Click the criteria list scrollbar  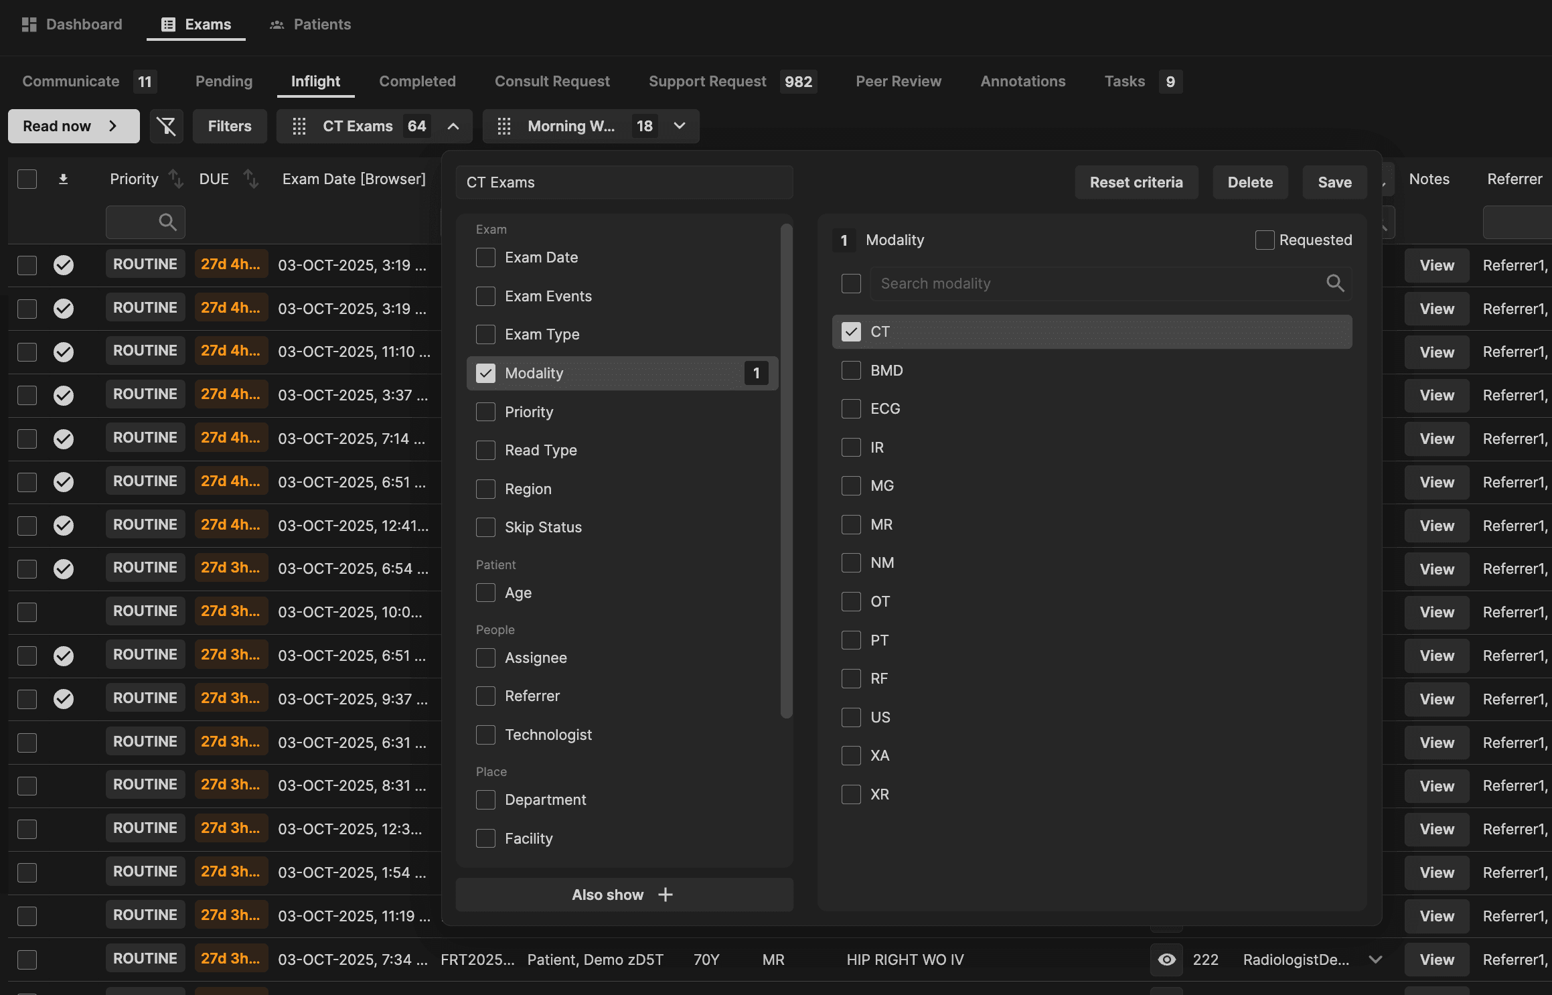pos(786,469)
